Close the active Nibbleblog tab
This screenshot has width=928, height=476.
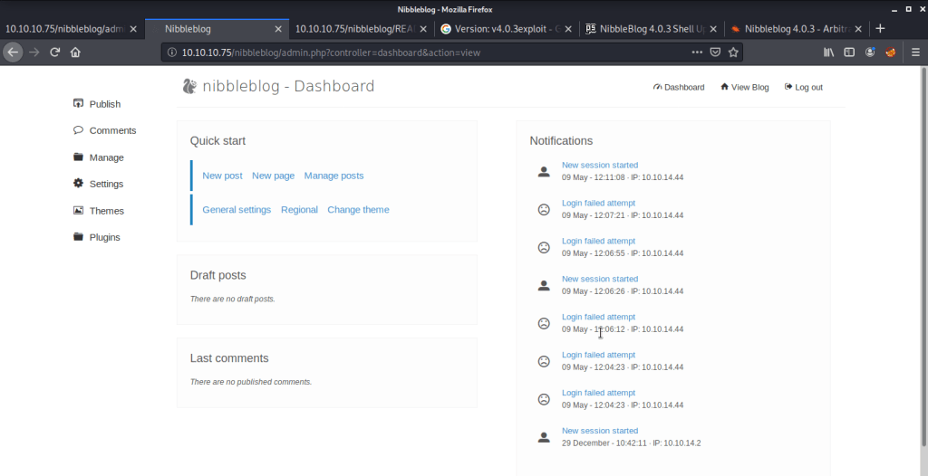tap(278, 29)
